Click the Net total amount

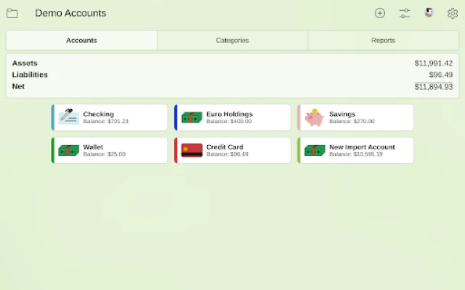pos(433,87)
